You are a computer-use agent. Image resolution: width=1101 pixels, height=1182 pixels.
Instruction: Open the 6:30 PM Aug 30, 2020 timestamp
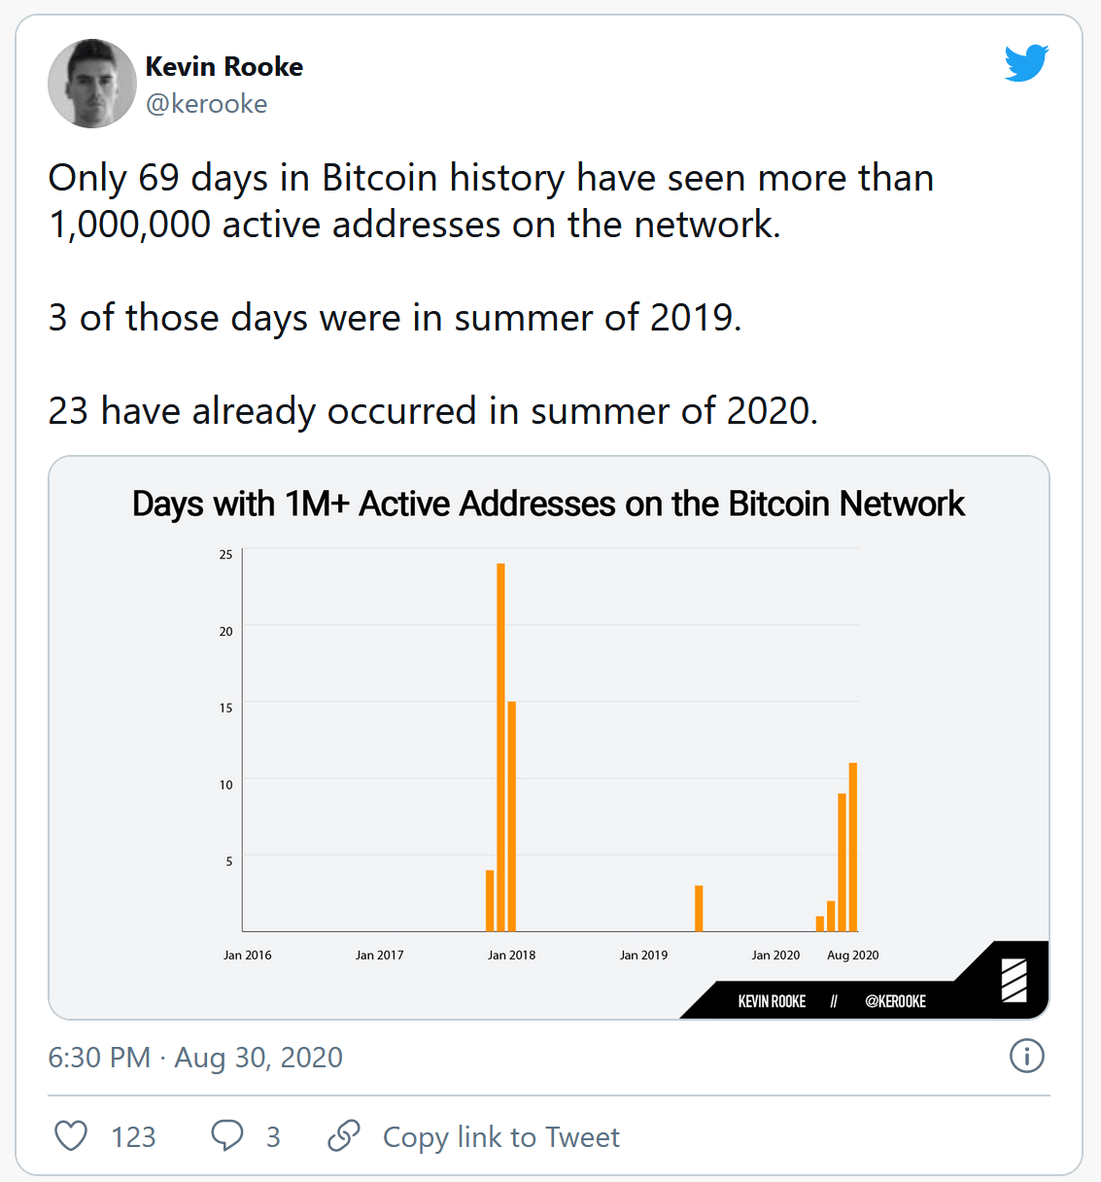[x=195, y=1058]
